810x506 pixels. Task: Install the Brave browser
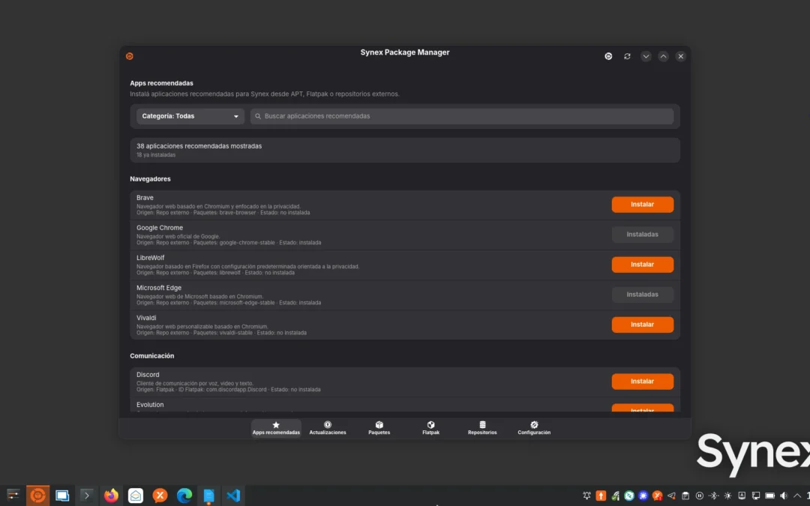tap(643, 205)
